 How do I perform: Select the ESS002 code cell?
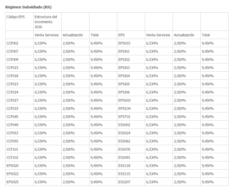124,125
